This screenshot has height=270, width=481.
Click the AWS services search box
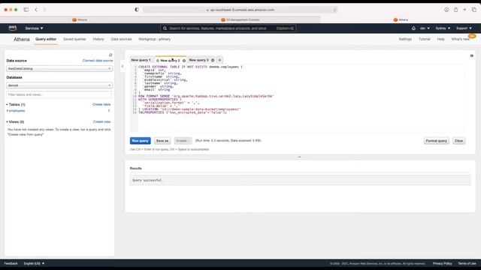click(x=228, y=28)
